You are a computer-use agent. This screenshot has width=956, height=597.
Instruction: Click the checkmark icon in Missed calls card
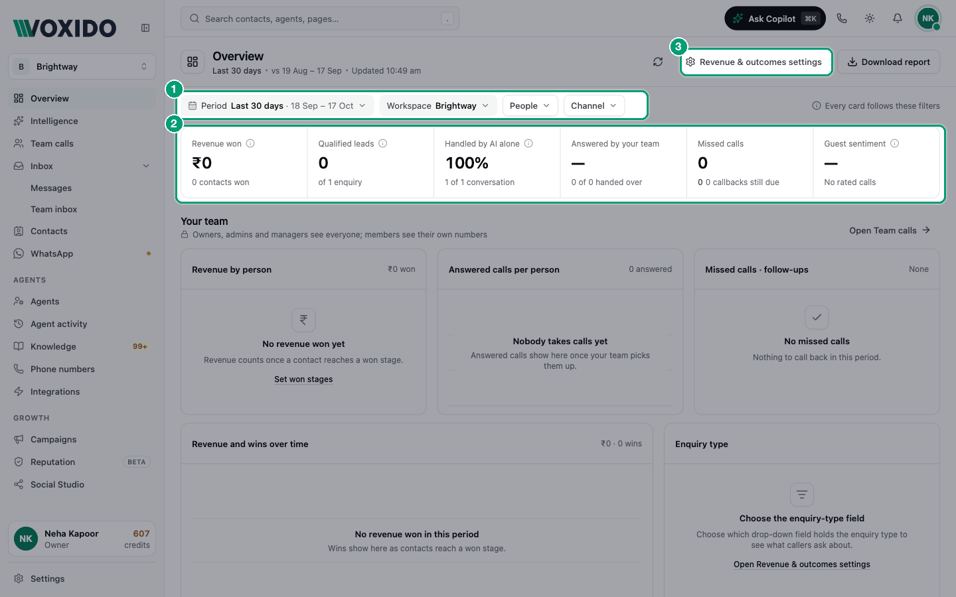click(817, 317)
